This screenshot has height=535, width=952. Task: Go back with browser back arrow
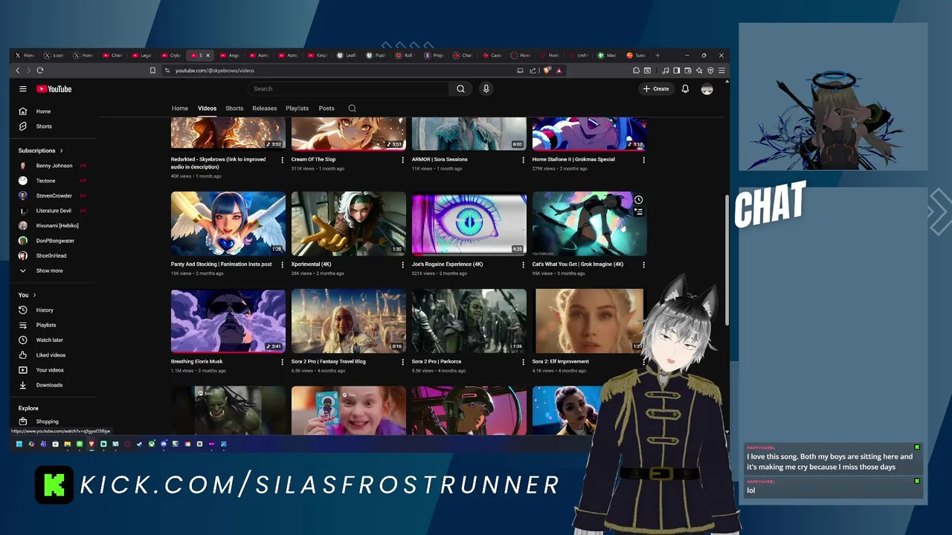coord(18,71)
